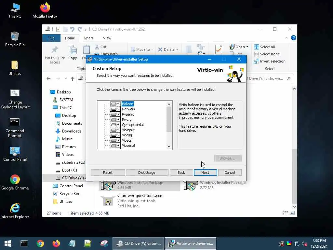Switch Explorer to large icons view
The image size is (333, 250).
[x=292, y=213]
